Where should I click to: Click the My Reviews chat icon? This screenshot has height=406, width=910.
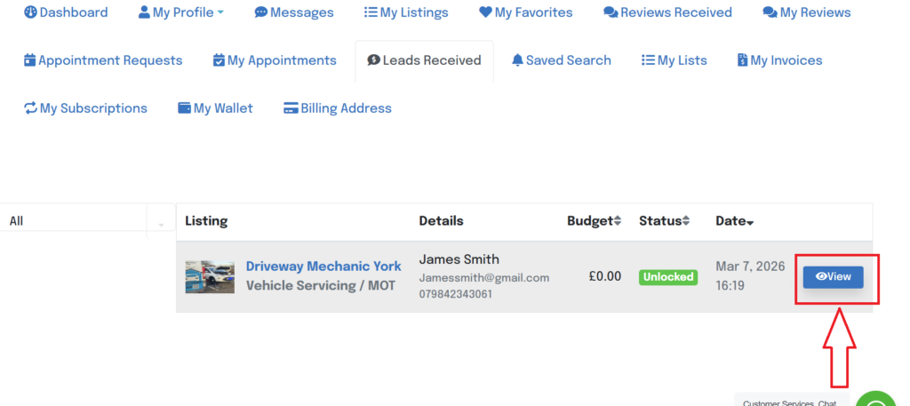point(770,12)
